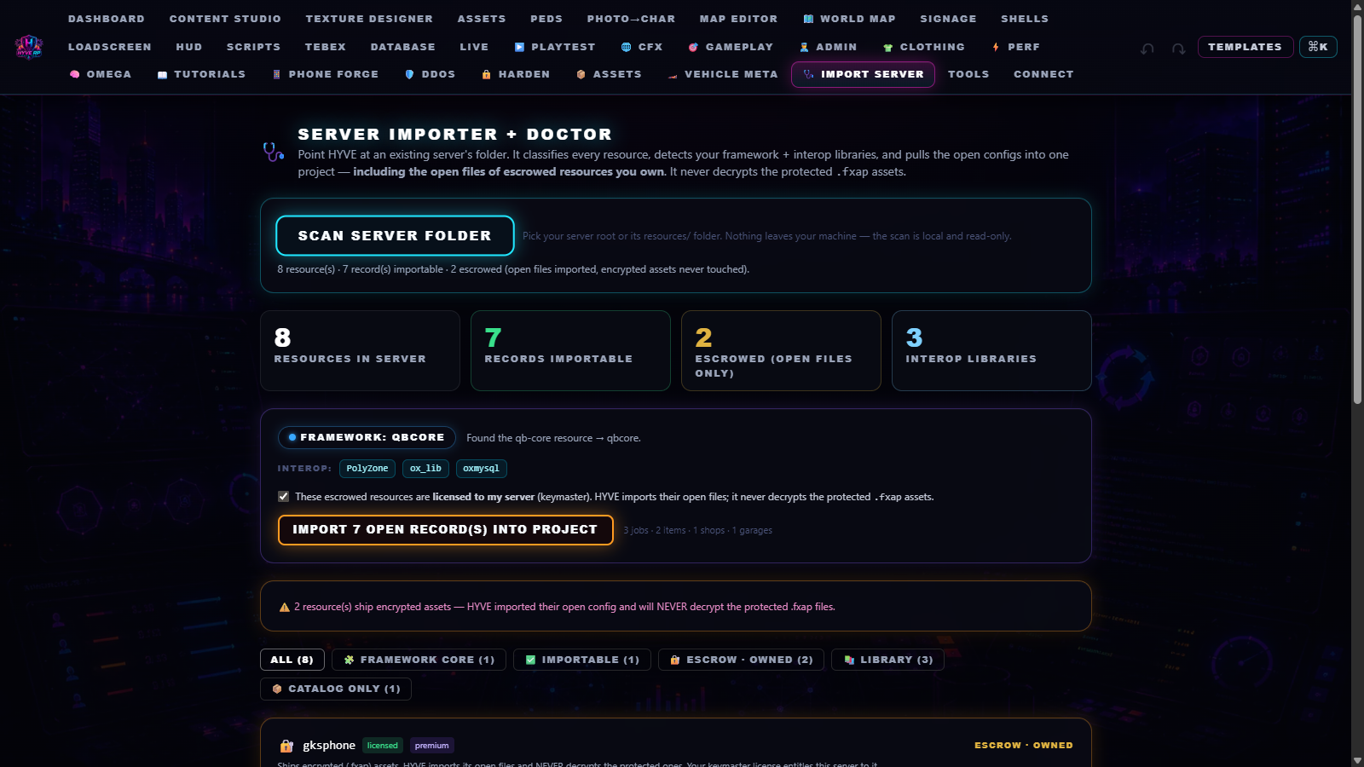Viewport: 1364px width, 767px height.
Task: Click the warning triangle in encrypted assets notice
Action: (x=285, y=608)
